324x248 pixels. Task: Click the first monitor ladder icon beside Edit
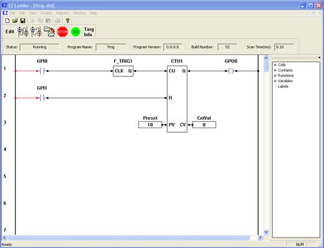[x=23, y=32]
